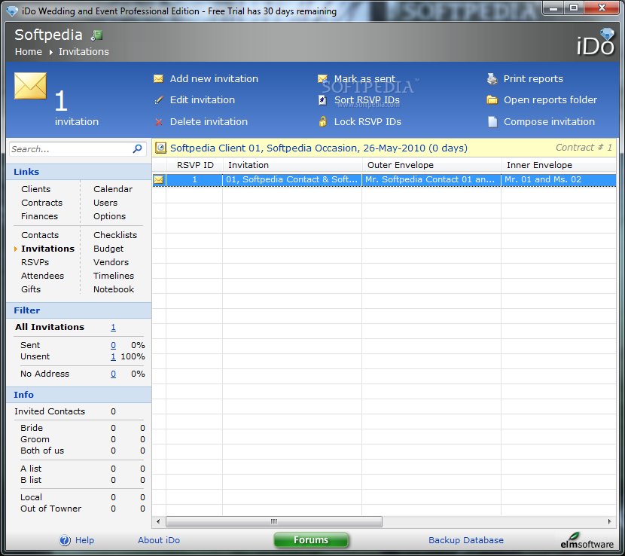The width and height of the screenshot is (625, 556).
Task: Open Notebook section
Action: click(x=114, y=289)
